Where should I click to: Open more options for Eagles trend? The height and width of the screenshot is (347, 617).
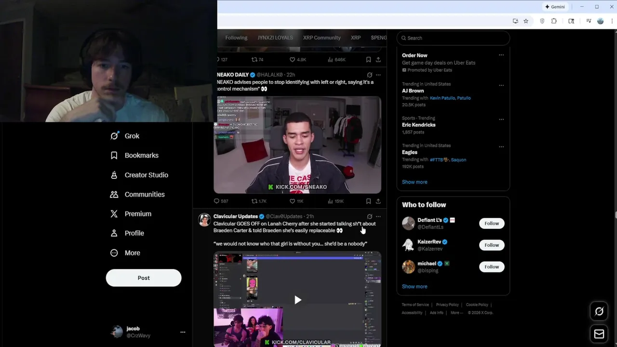[501, 147]
